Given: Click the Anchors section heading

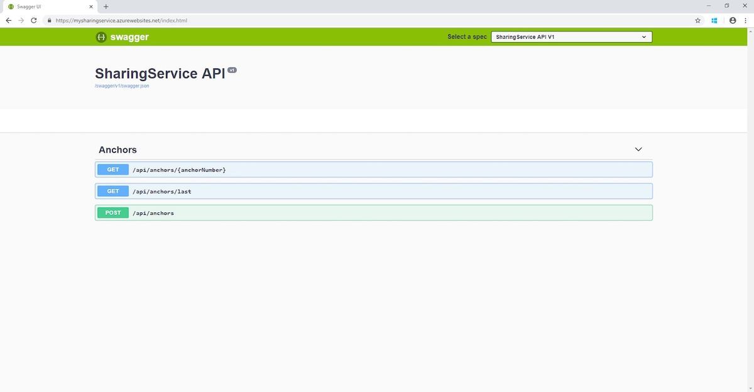Looking at the screenshot, I should [x=117, y=150].
